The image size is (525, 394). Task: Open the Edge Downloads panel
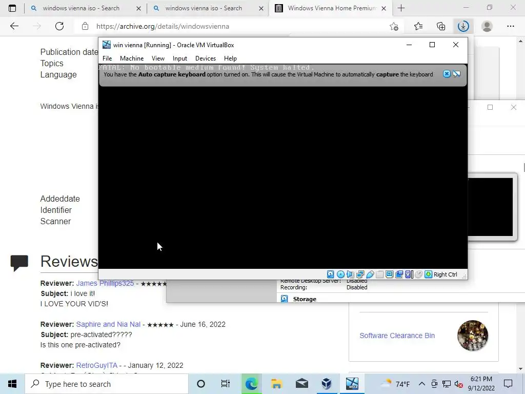463,26
